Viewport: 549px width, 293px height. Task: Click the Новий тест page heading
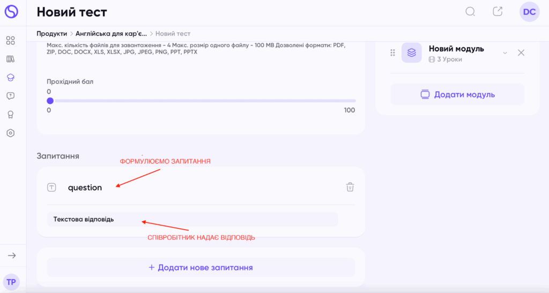pyautogui.click(x=72, y=12)
